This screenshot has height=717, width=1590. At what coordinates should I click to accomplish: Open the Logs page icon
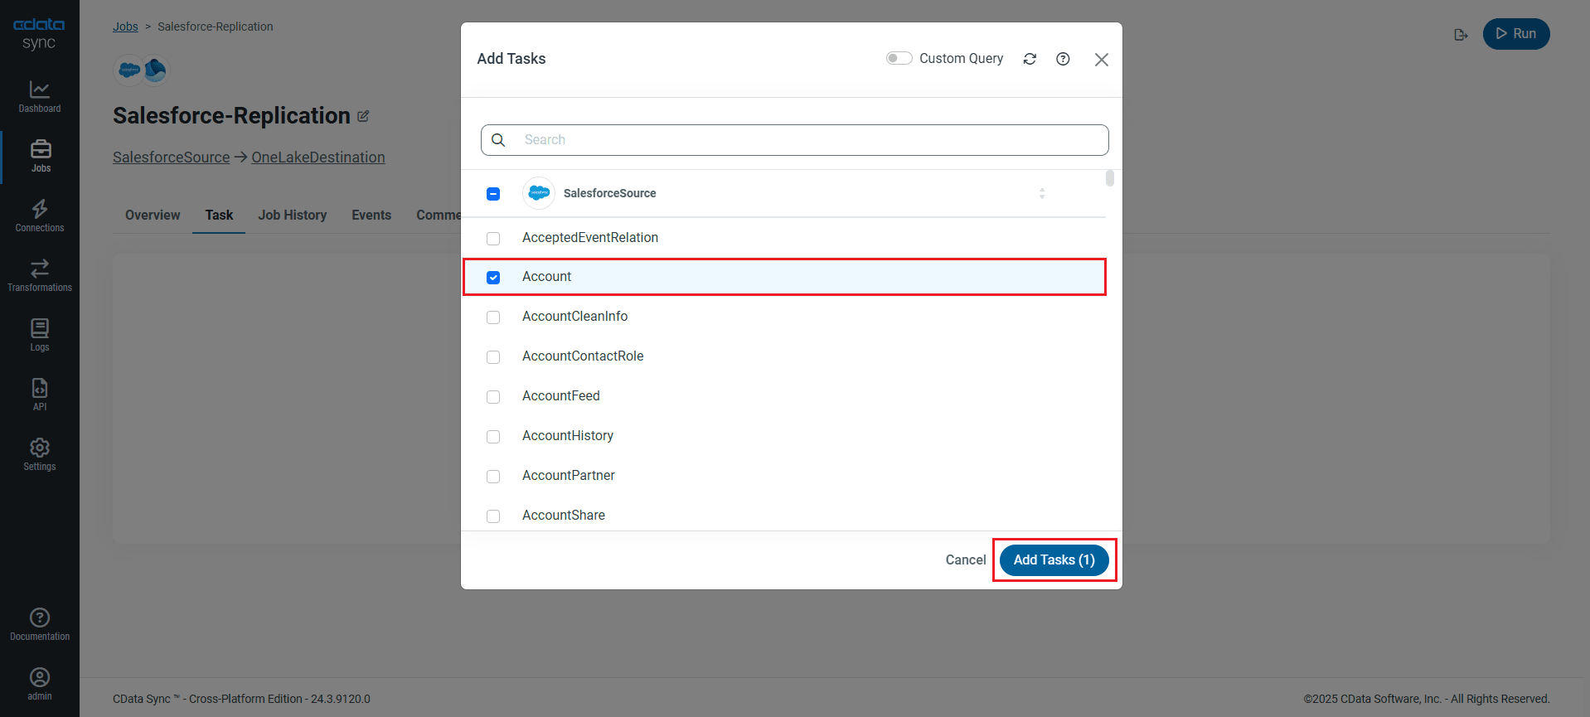pyautogui.click(x=40, y=328)
